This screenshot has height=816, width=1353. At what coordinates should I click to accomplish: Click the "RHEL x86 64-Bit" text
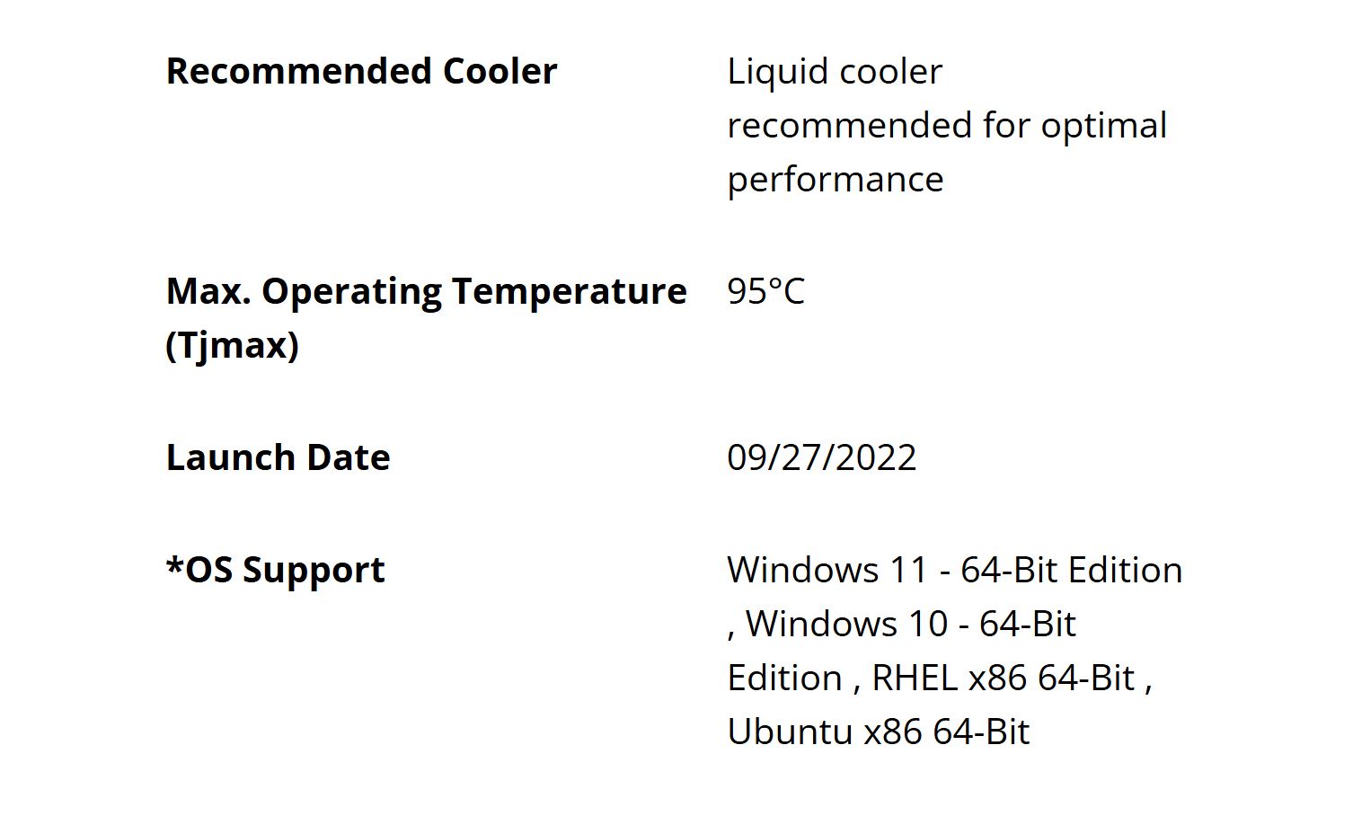click(1003, 678)
